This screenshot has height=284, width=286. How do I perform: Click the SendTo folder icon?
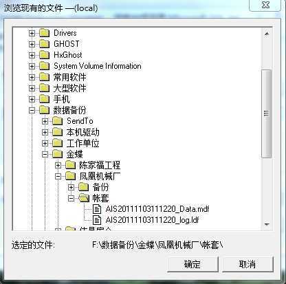(x=58, y=121)
